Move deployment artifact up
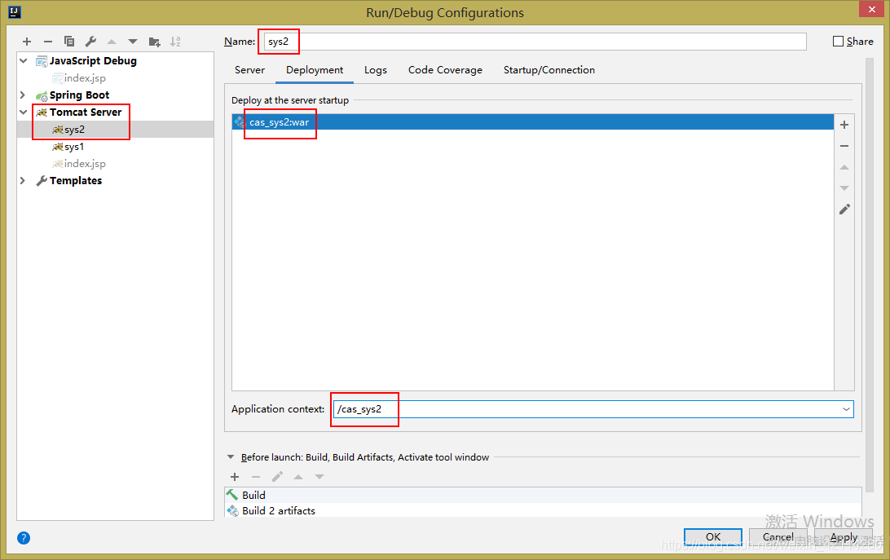This screenshot has height=560, width=890. [844, 167]
